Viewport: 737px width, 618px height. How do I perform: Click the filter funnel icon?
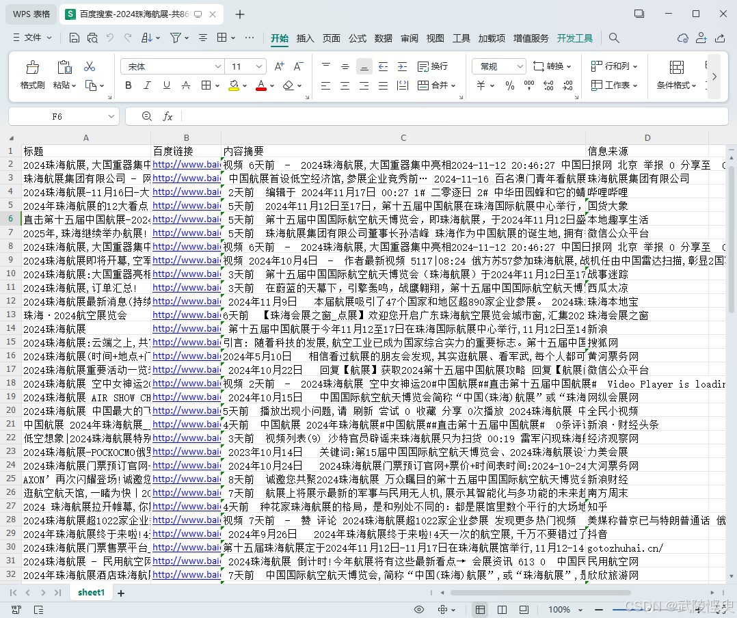tap(175, 38)
